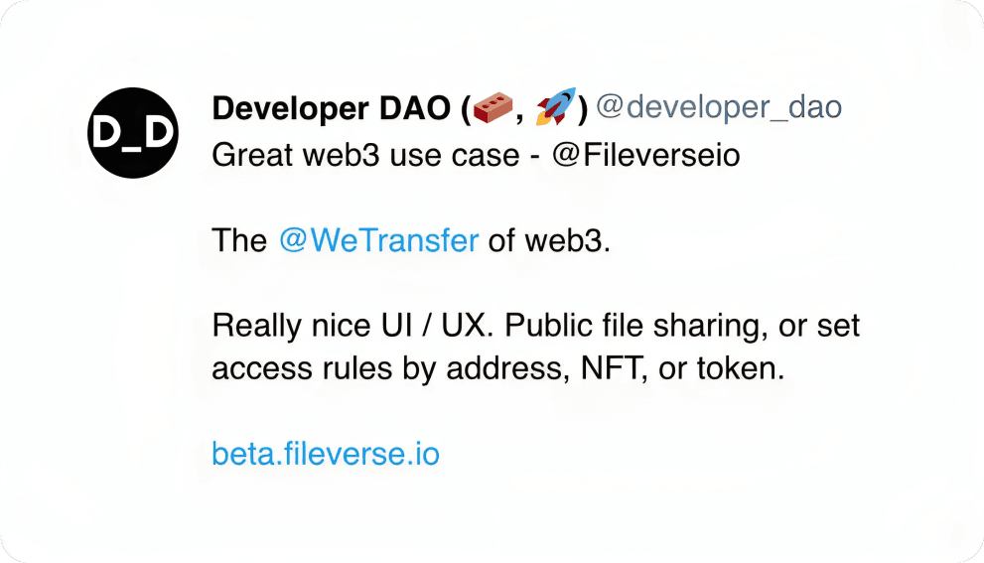Open the D_D profile avatar

point(133,132)
